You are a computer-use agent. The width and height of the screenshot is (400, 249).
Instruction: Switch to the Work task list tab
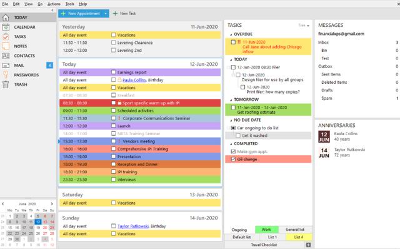coord(266,230)
